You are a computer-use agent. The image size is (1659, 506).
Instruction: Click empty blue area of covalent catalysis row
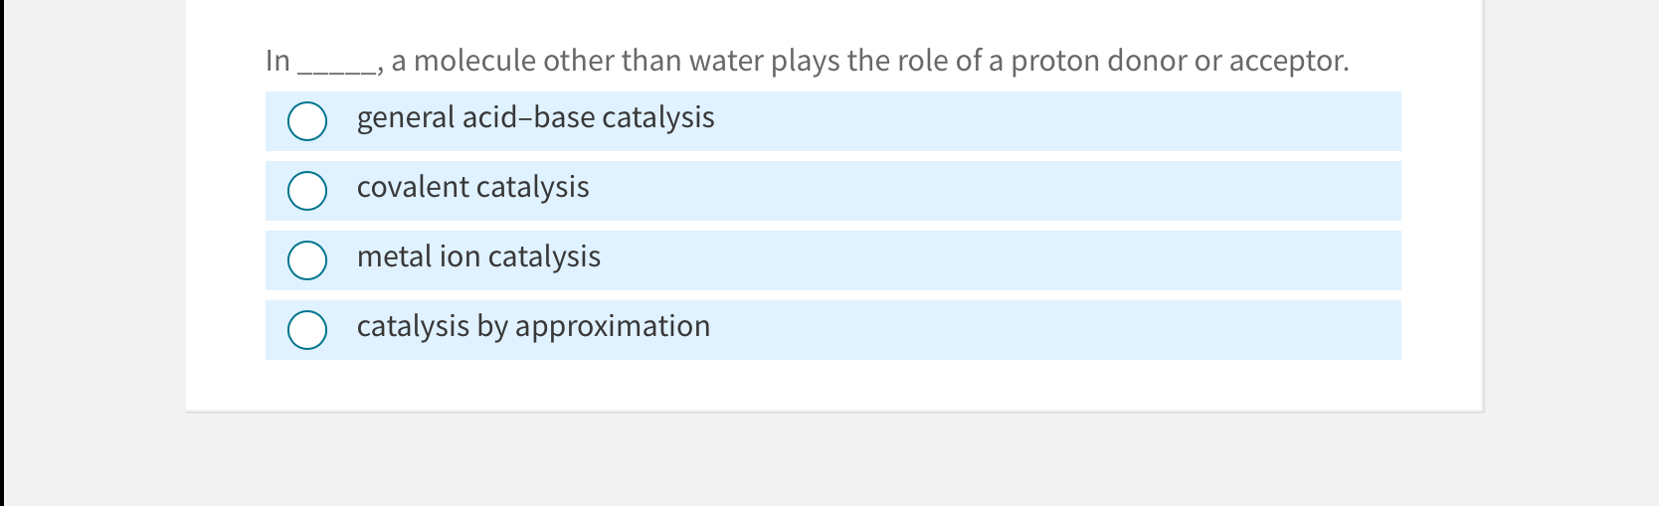pos(995,191)
